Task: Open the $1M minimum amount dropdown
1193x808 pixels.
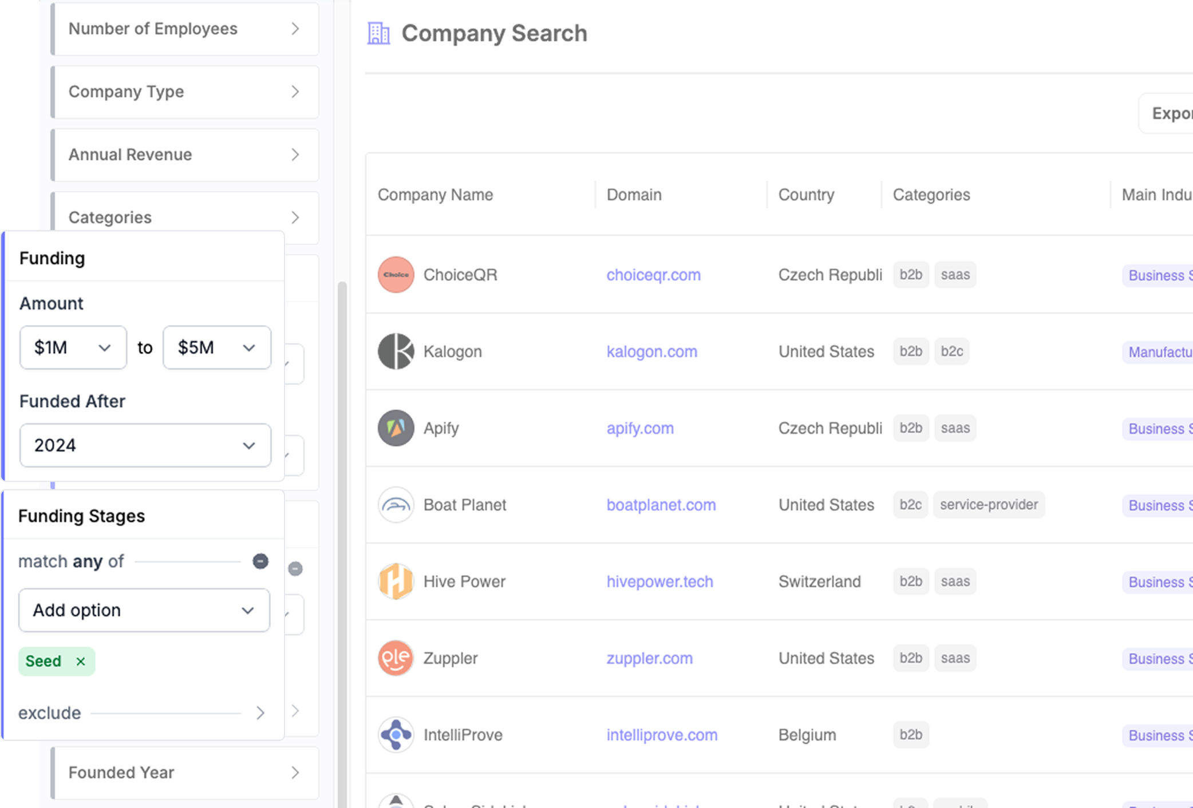Action: tap(73, 347)
